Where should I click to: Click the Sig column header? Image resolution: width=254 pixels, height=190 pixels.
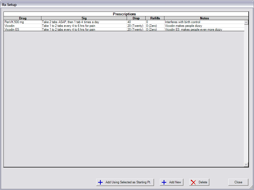(x=84, y=18)
